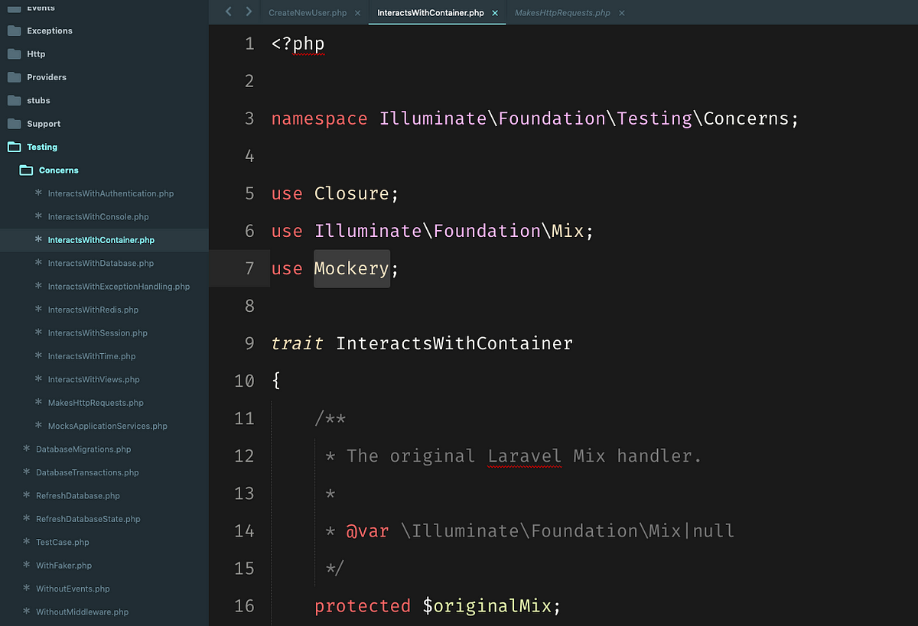Close the InteractsWithContainer.php tab
918x626 pixels.
(x=495, y=13)
